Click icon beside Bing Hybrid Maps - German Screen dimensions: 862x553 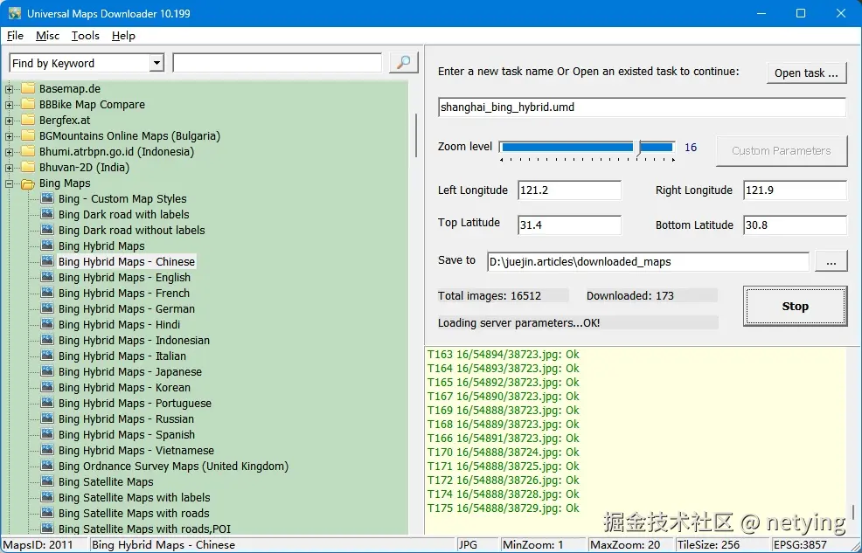tap(47, 308)
